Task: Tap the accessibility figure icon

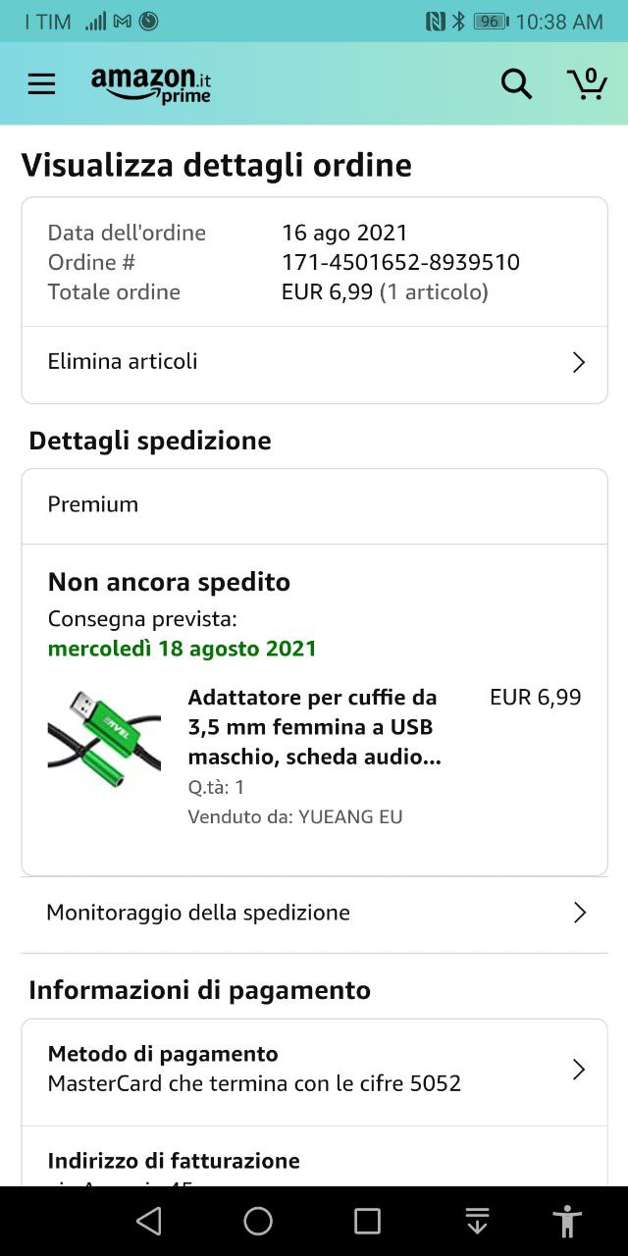Action: tap(567, 1221)
